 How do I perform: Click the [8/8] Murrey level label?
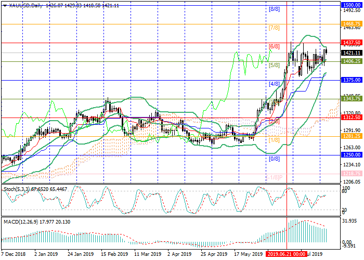[x=274, y=9]
